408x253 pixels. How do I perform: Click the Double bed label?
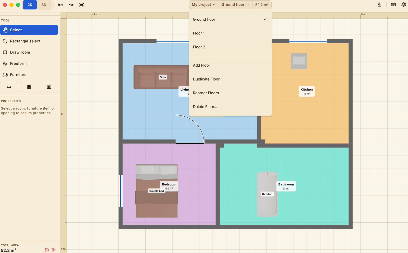click(157, 191)
